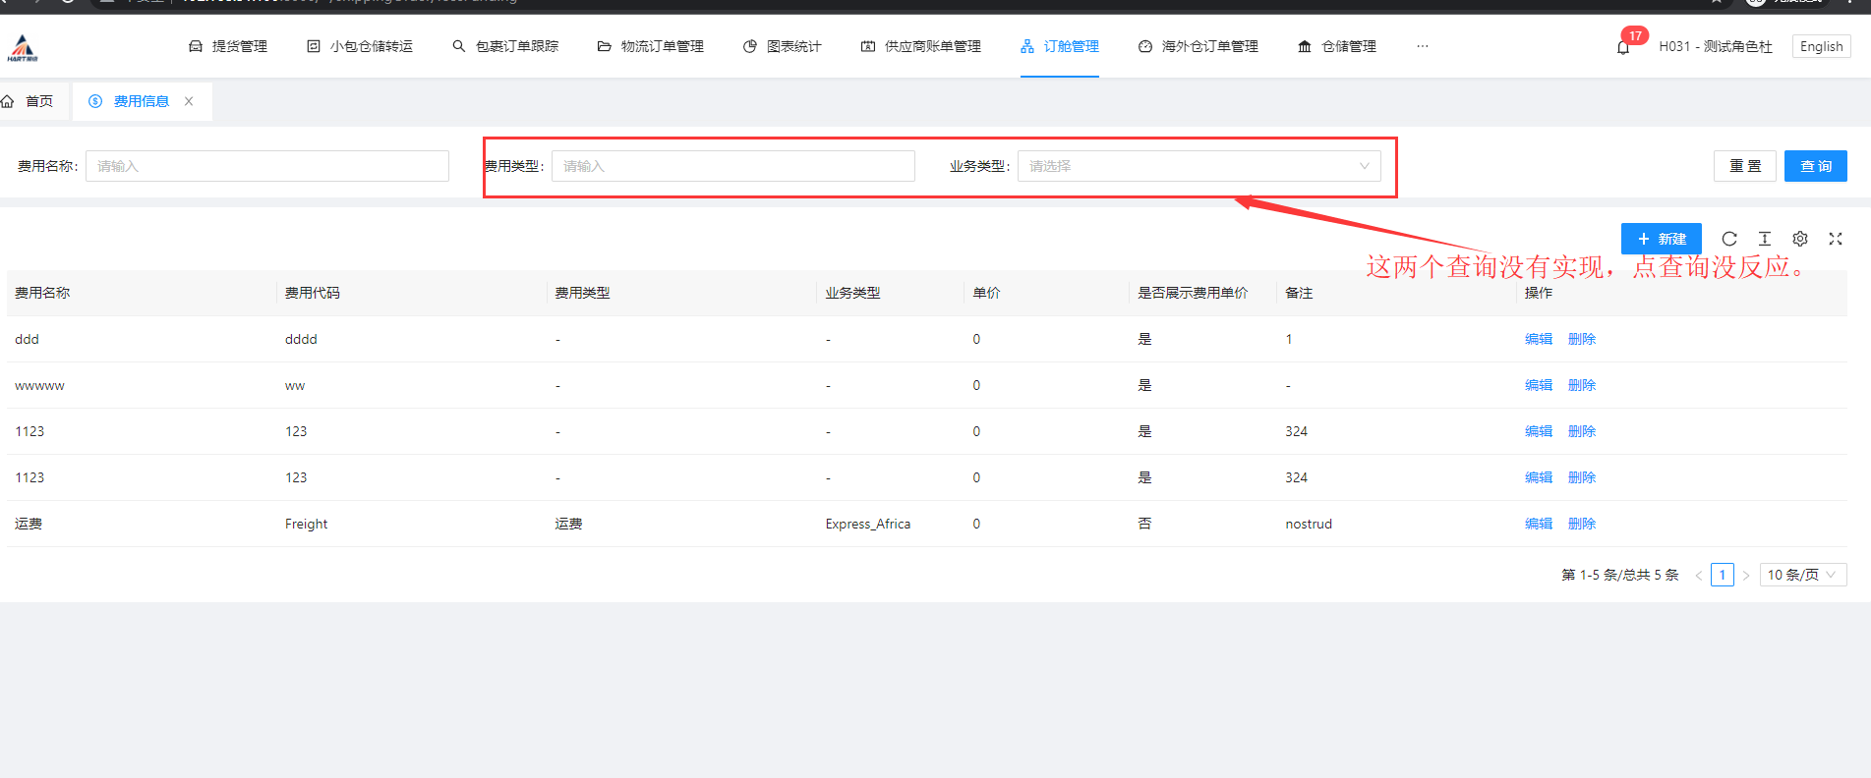Expand the 业务类型 dropdown
1871x778 pixels.
pyautogui.click(x=1199, y=166)
